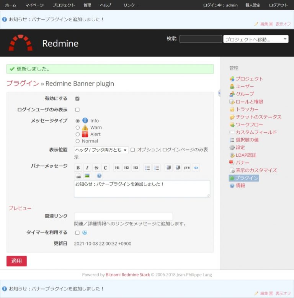Check the ログインページのみ表示 option
Image resolution: width=294 pixels, height=298 pixels.
click(133, 150)
